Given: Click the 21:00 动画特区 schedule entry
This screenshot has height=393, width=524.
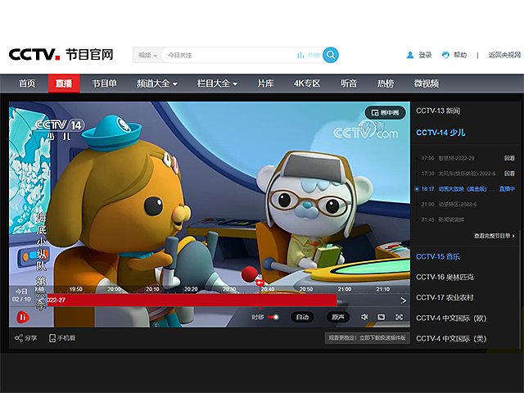Looking at the screenshot, I should pos(449,204).
